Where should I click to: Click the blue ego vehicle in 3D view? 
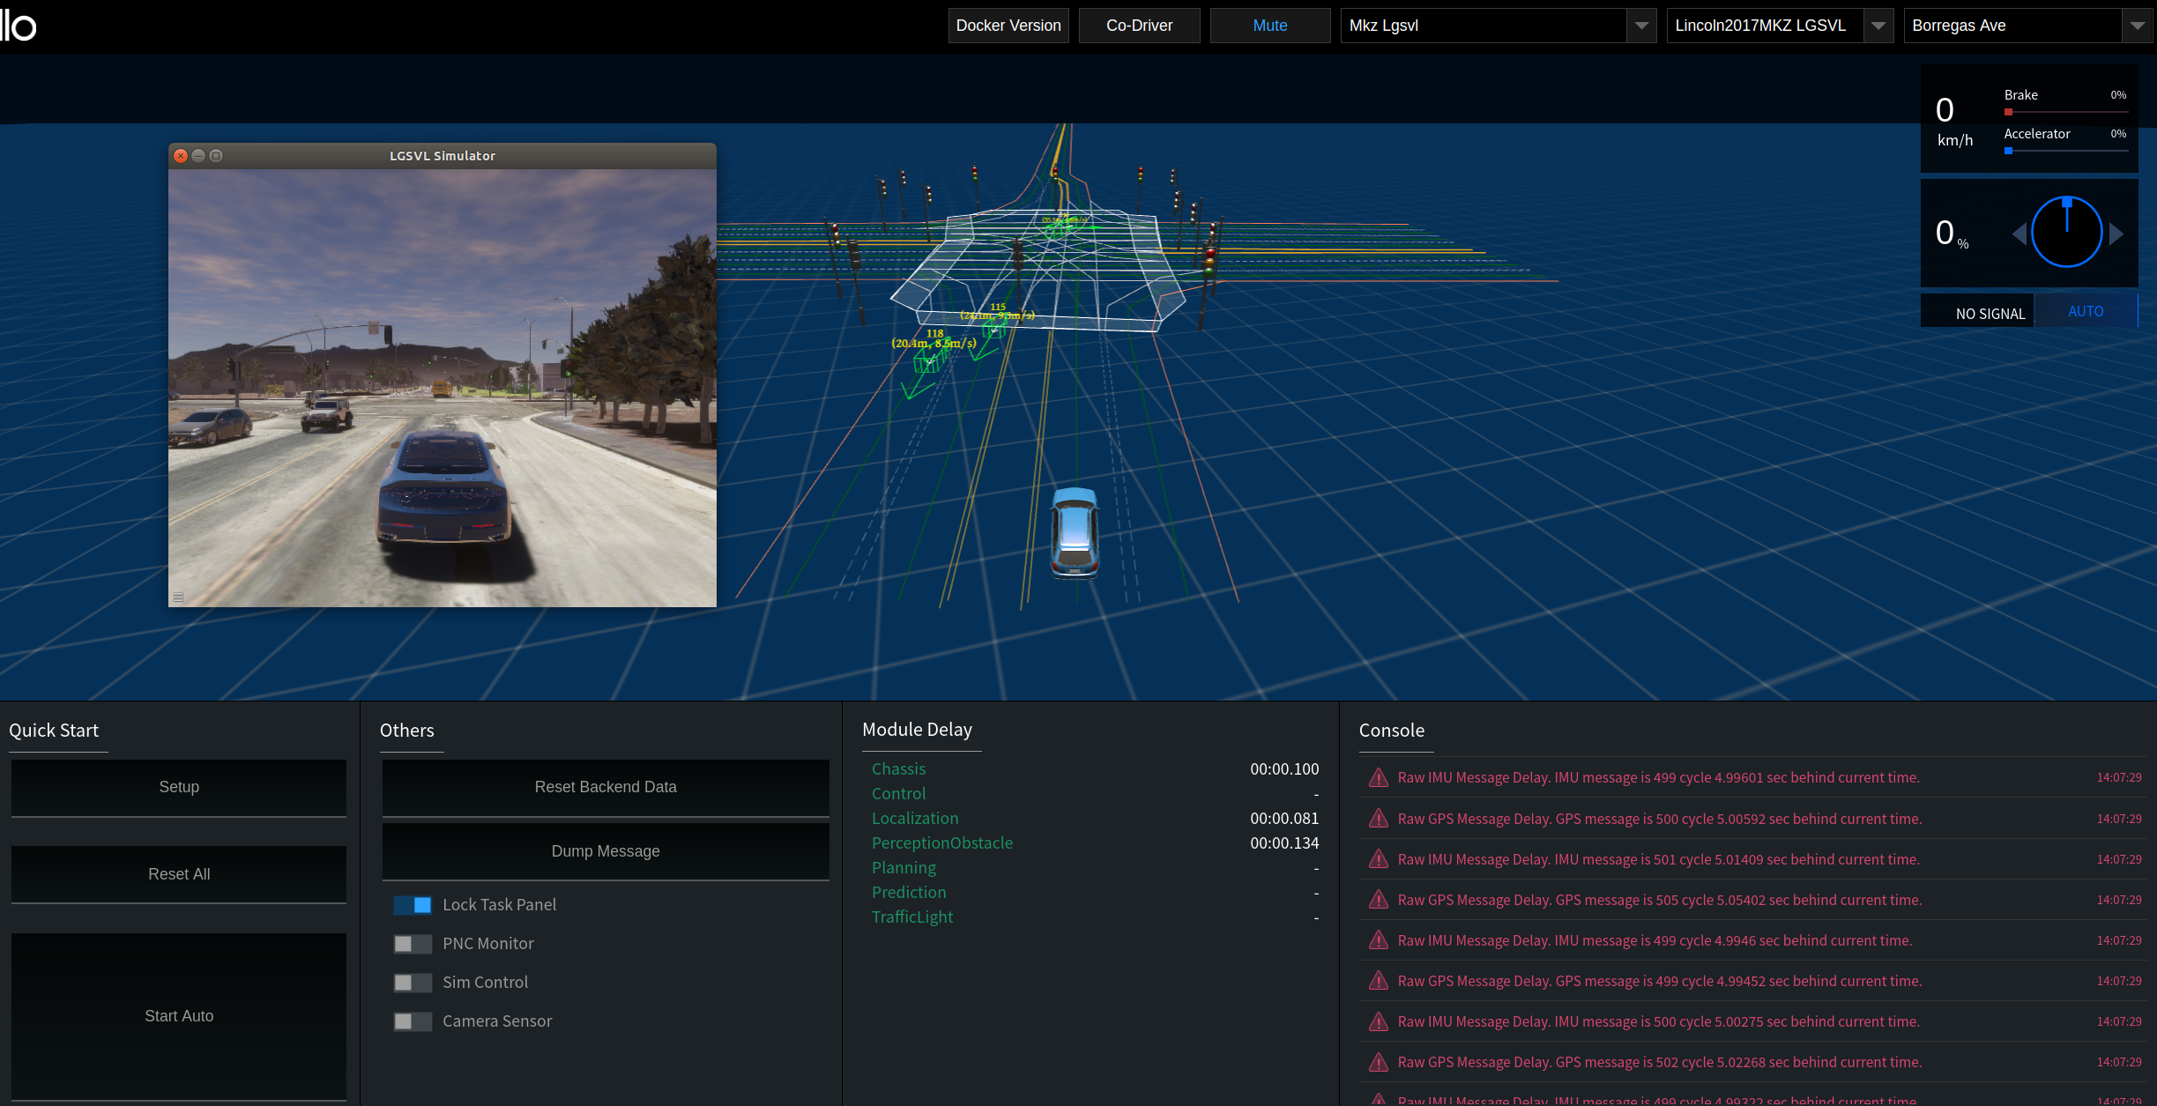1075,531
